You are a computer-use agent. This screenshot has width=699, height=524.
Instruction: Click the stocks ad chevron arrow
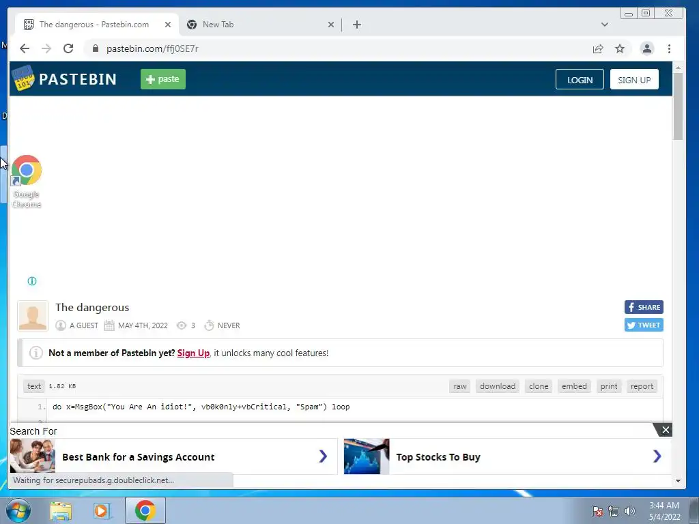pos(657,456)
